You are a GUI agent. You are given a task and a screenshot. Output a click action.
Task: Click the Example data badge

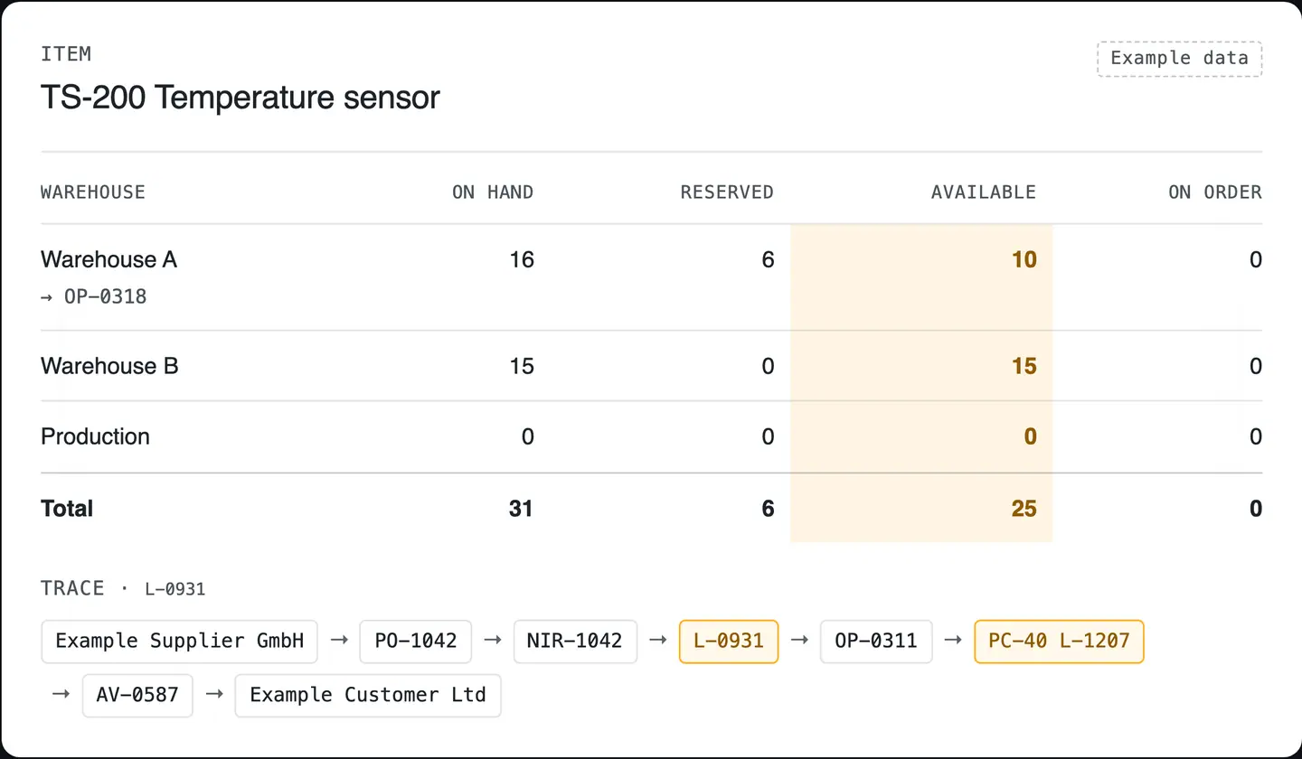click(1179, 59)
